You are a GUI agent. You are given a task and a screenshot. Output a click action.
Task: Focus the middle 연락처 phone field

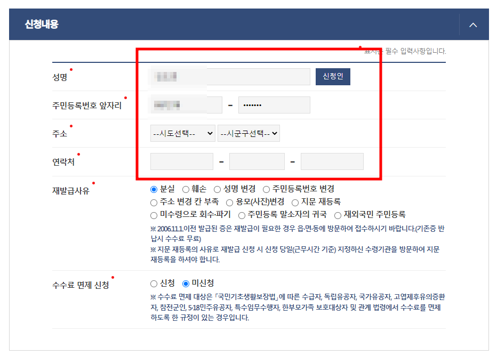[257, 161]
